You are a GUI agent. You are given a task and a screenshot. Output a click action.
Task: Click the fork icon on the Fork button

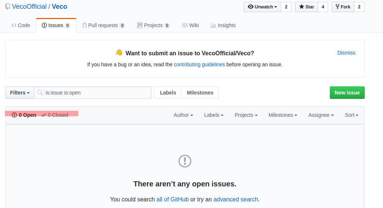338,7
